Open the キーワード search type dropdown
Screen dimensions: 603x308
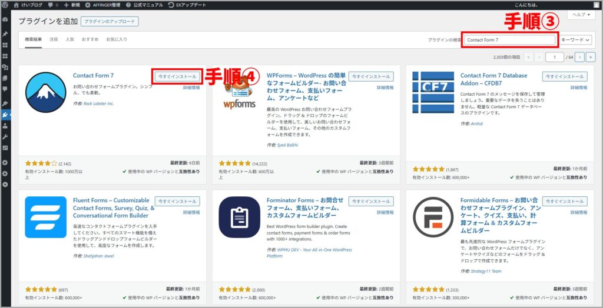pyautogui.click(x=575, y=40)
